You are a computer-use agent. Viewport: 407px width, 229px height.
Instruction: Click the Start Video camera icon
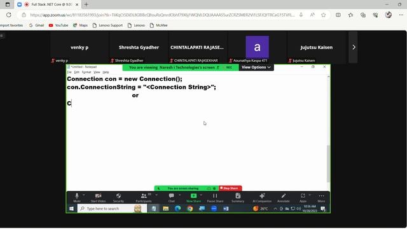(98, 196)
